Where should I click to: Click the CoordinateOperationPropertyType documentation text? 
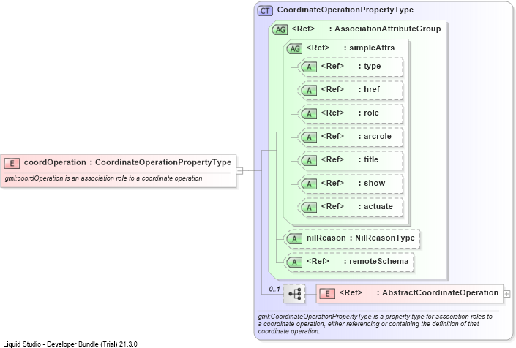(375, 324)
